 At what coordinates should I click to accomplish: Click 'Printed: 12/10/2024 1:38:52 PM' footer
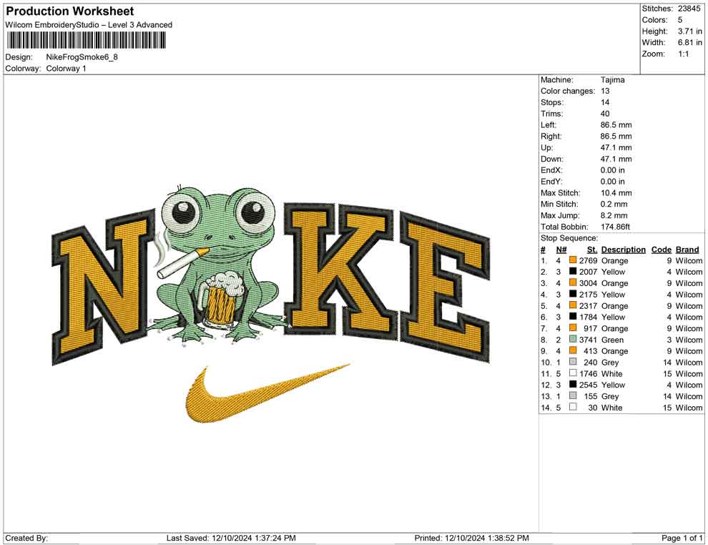[471, 538]
